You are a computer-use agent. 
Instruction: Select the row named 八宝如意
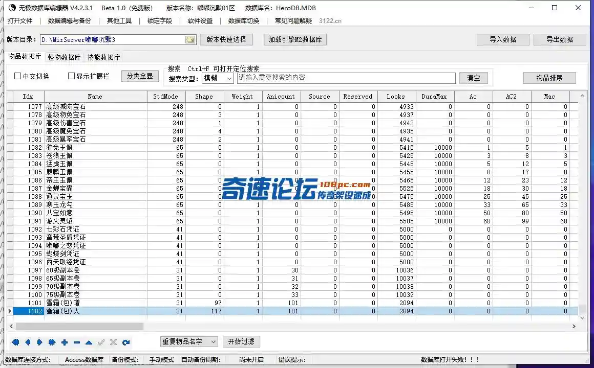pos(292,213)
